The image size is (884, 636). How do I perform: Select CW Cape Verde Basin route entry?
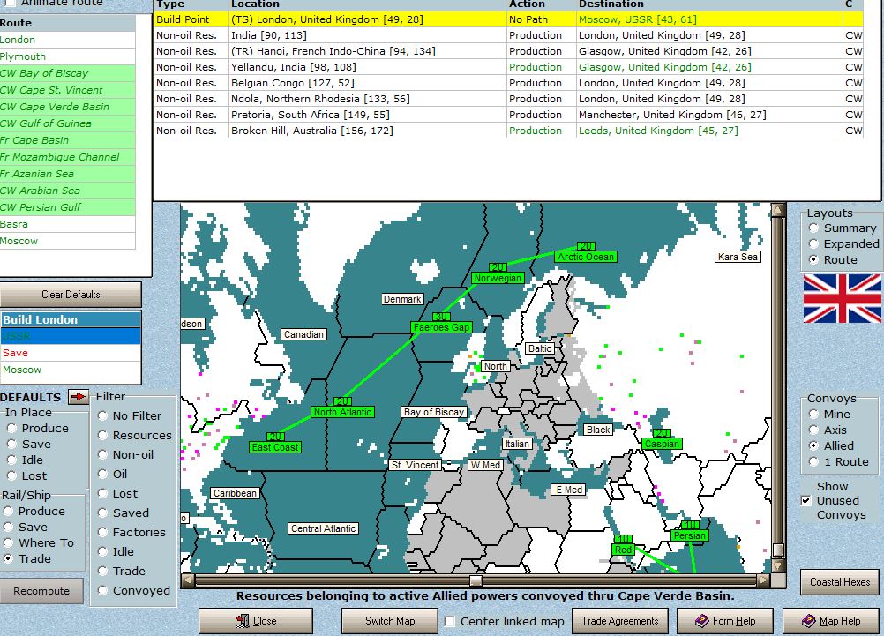(x=68, y=107)
